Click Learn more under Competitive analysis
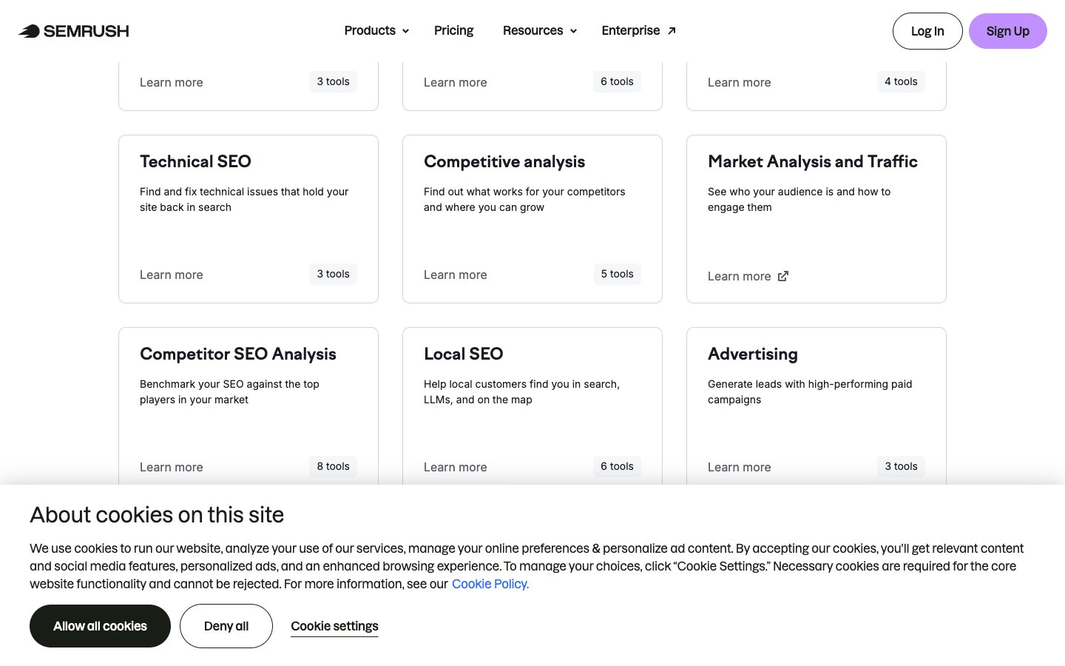Image resolution: width=1065 pixels, height=666 pixels. [455, 275]
